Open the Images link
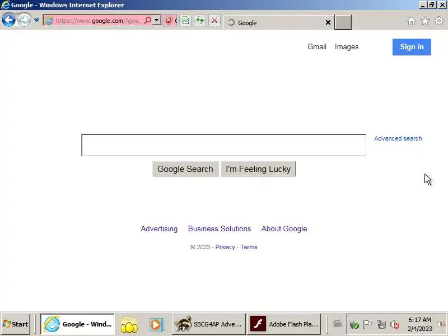Screen dimensions: 448x336 pyautogui.click(x=347, y=47)
